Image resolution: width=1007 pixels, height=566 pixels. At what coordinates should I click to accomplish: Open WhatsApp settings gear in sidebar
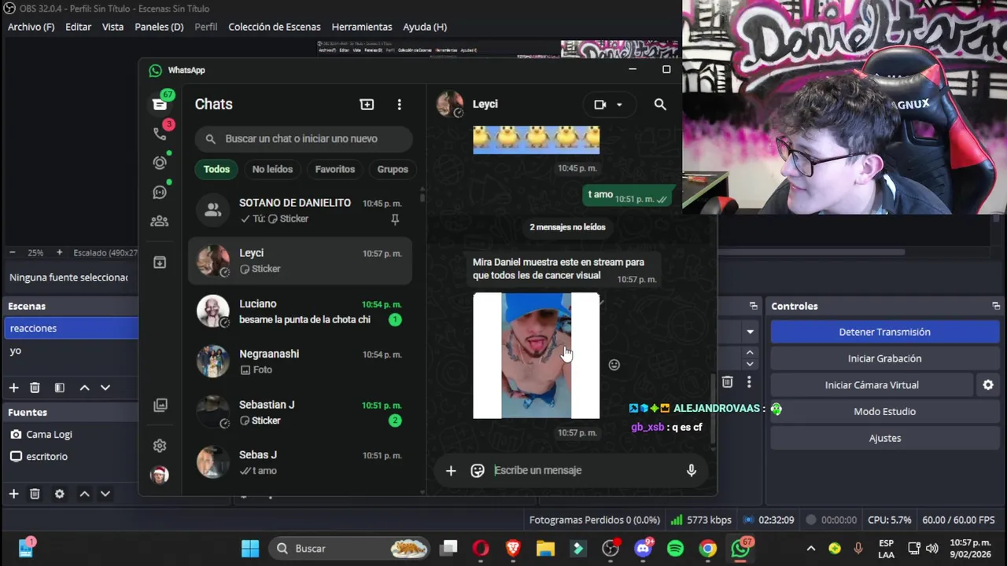pos(160,446)
